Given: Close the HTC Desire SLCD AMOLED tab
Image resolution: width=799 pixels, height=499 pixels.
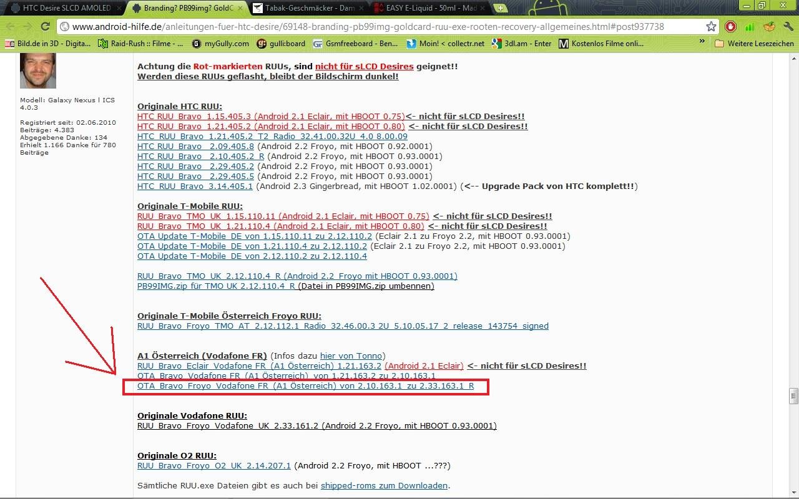Looking at the screenshot, I should coord(120,8).
